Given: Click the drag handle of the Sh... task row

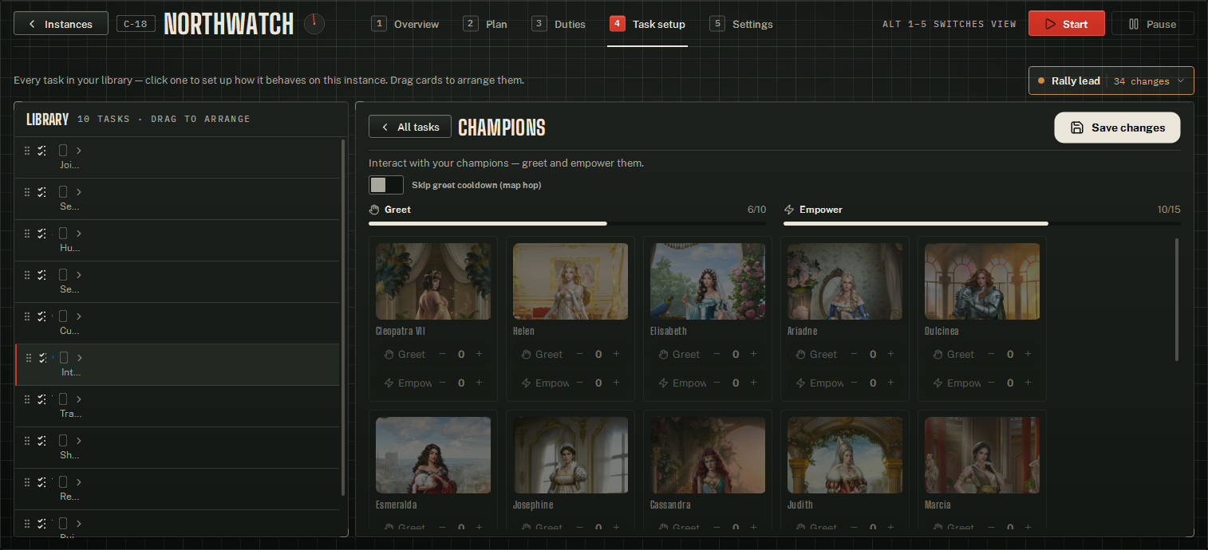Looking at the screenshot, I should click(x=27, y=441).
